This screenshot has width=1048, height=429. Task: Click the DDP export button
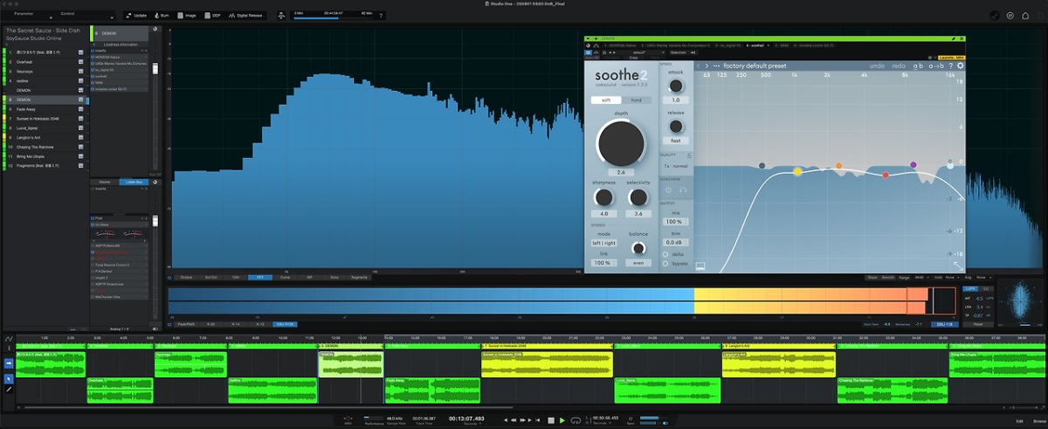coord(214,16)
